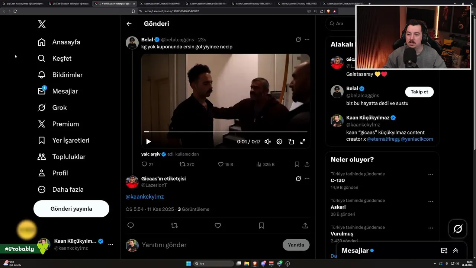Image resolution: width=476 pixels, height=268 pixels.
Task: Expand the video to fullscreen
Action: pyautogui.click(x=303, y=141)
